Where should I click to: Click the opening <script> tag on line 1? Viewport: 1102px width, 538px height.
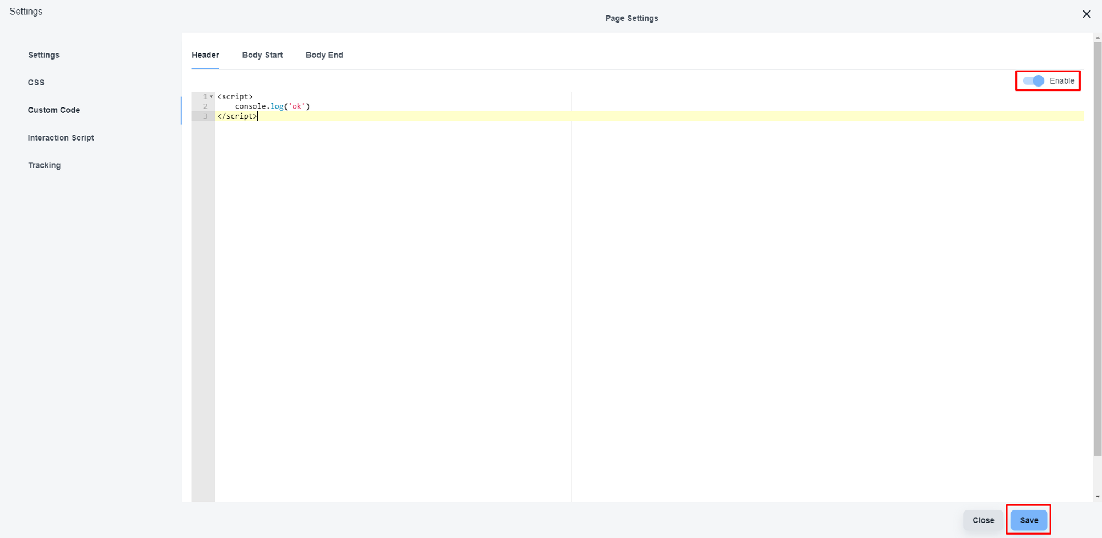click(235, 96)
